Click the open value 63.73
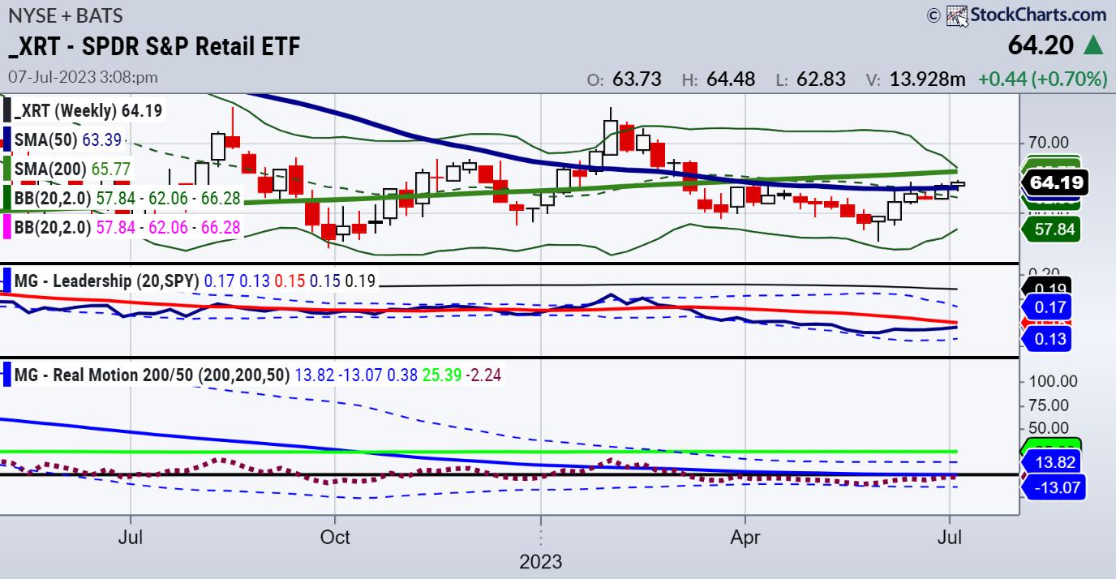 (x=637, y=79)
